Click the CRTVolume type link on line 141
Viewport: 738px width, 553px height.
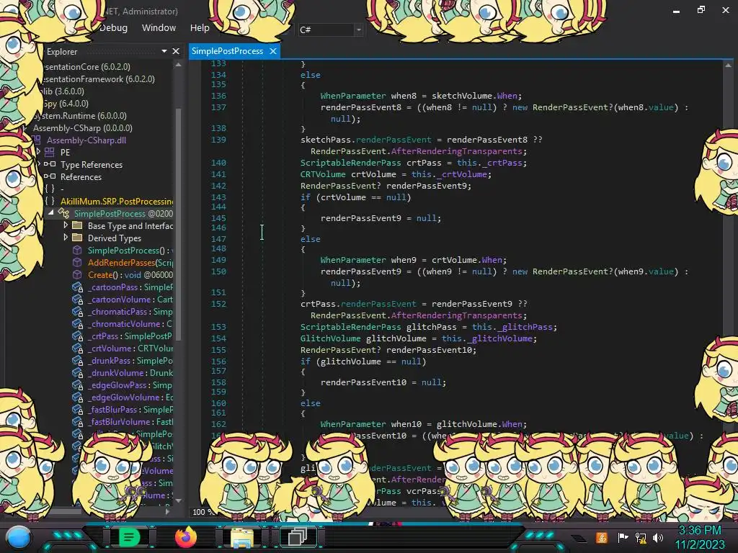coord(323,174)
